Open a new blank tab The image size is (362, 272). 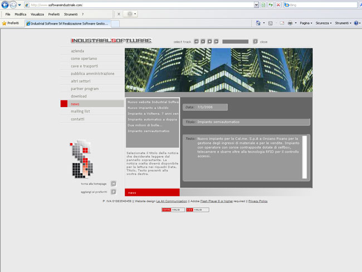pos(115,23)
